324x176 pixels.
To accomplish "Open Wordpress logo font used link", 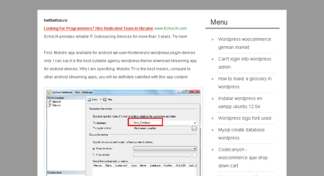I will pos(245,118).
